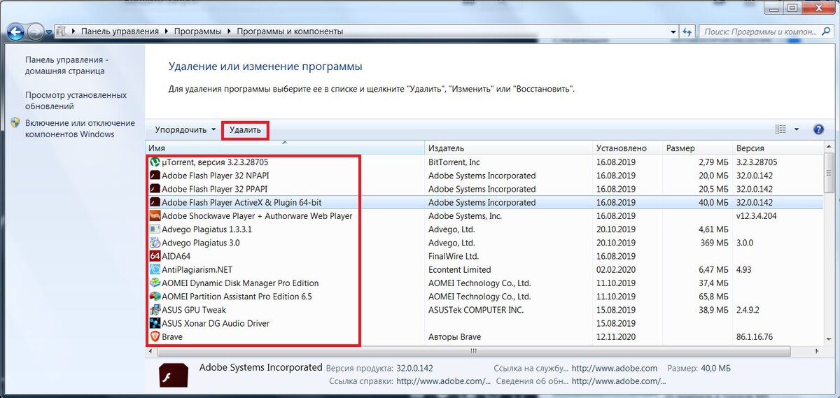The height and width of the screenshot is (398, 840).
Task: Click the Econtent Limited publisher cell
Action: pos(460,269)
